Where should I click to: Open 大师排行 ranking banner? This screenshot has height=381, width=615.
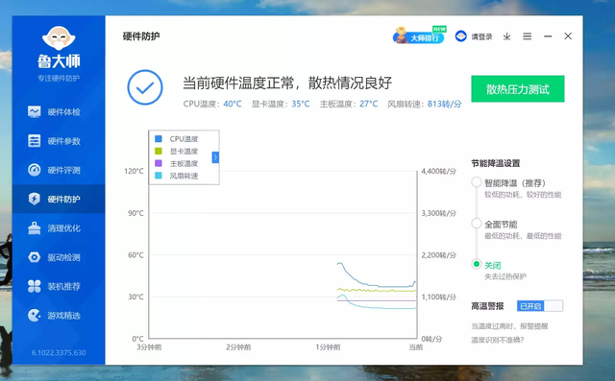click(419, 36)
